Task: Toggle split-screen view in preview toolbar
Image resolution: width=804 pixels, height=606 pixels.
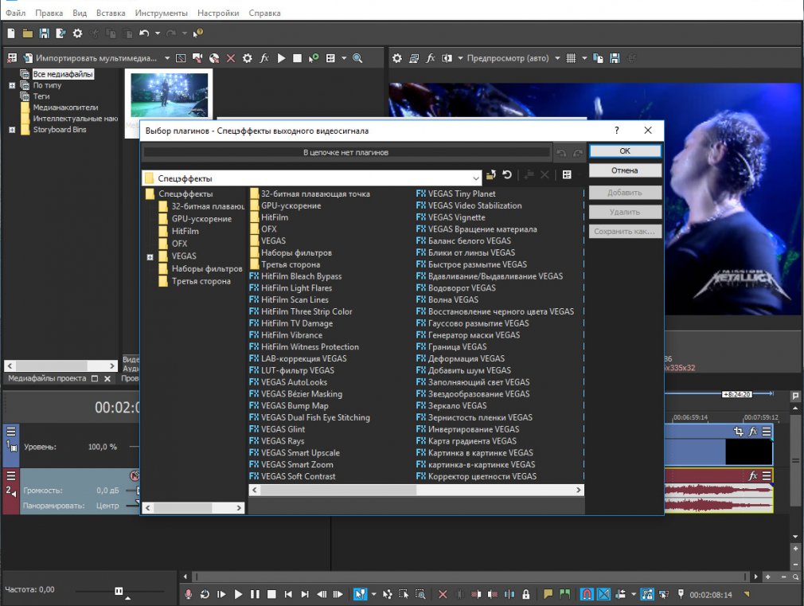Action: point(447,58)
